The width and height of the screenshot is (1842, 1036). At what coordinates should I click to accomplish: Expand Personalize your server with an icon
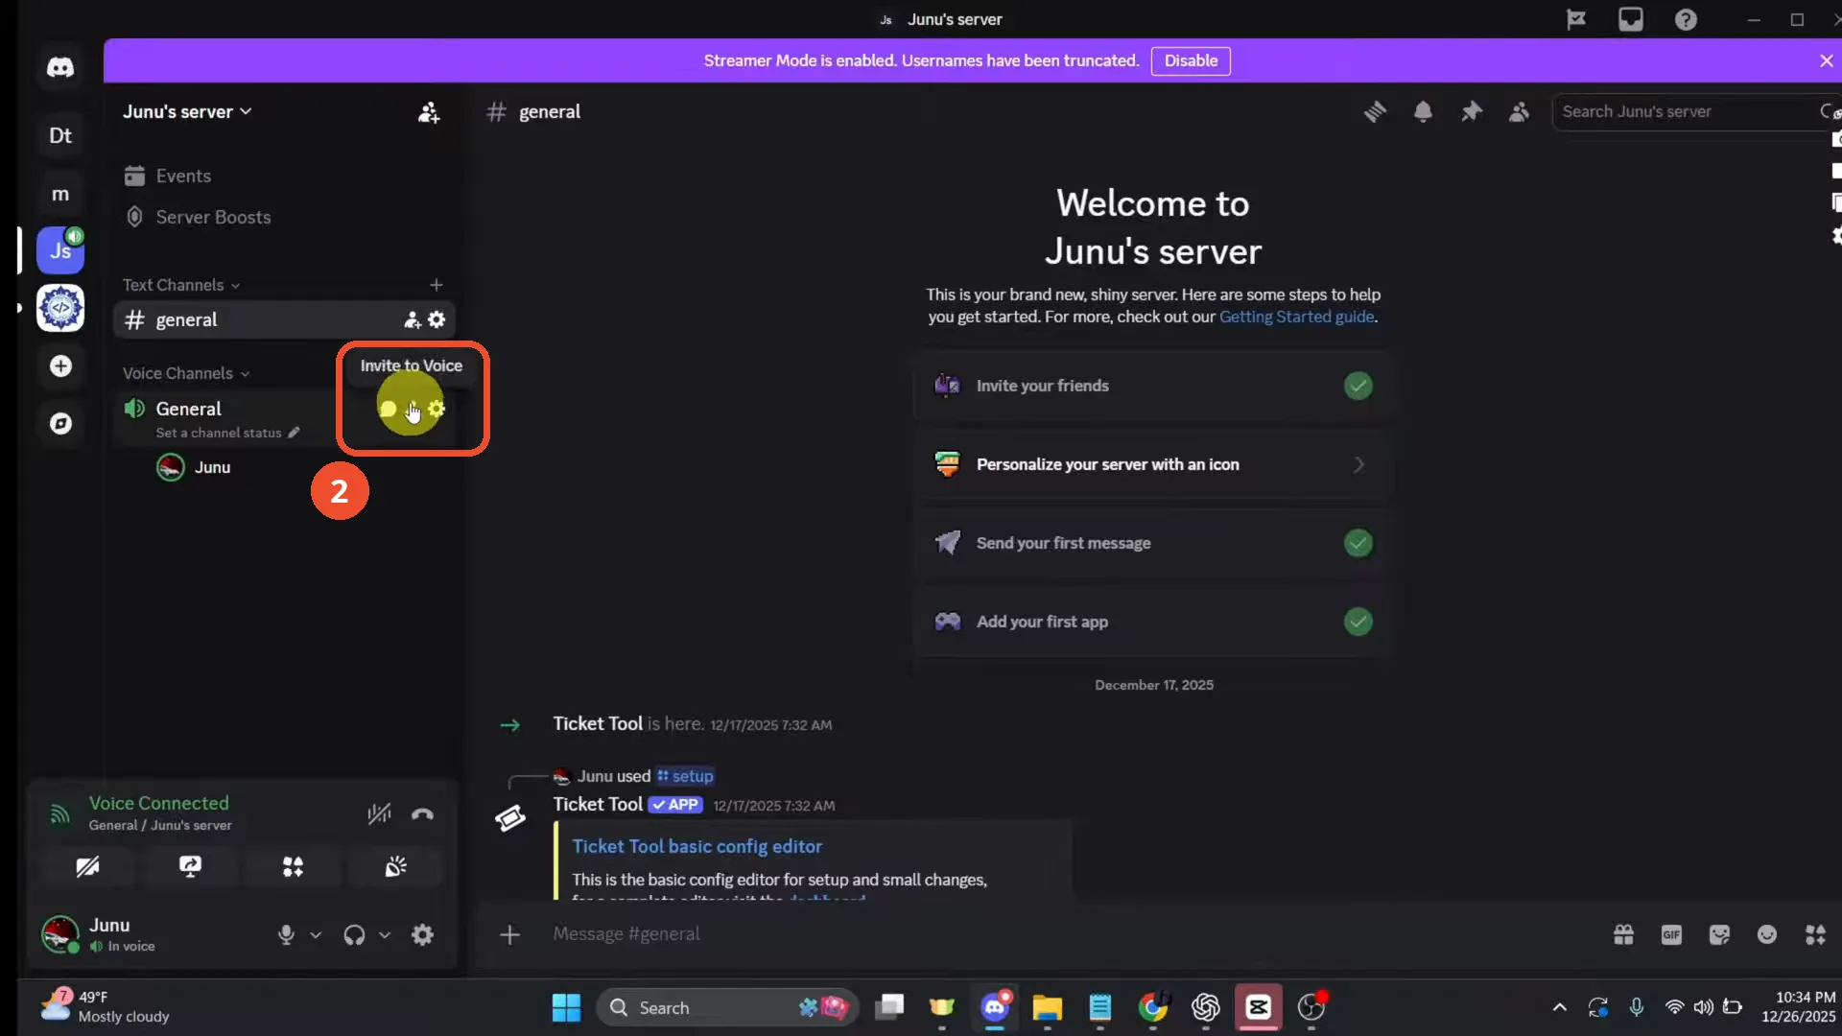coord(1153,464)
